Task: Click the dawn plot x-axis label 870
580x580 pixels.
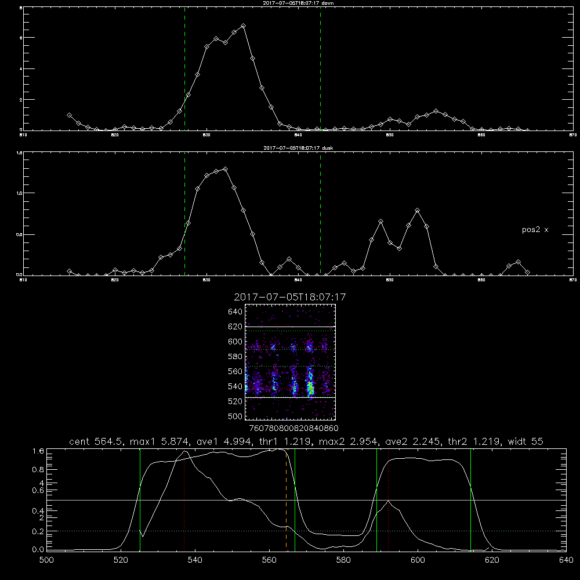Action: 572,135
